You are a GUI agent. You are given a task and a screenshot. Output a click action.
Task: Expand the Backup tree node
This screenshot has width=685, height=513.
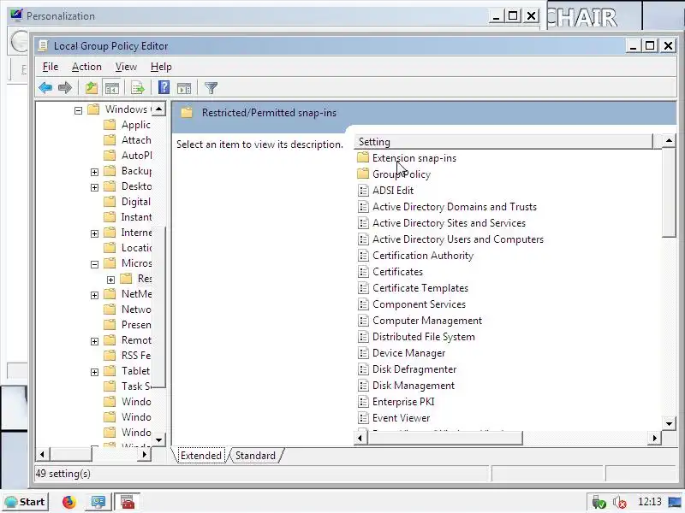point(94,172)
